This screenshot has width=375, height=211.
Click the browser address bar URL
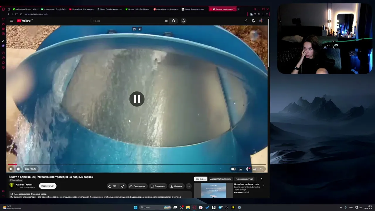(x=36, y=14)
